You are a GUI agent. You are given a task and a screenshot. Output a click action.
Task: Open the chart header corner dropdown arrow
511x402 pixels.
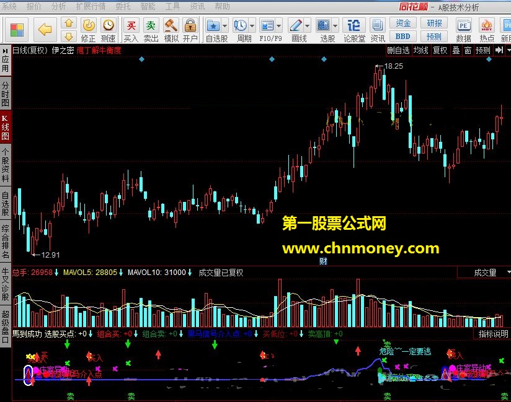tap(509, 50)
